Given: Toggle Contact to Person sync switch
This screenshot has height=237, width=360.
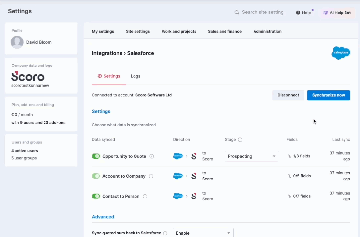Looking at the screenshot, I should [x=96, y=196].
